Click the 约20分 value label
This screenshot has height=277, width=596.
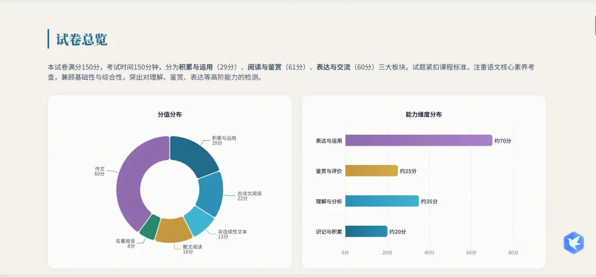click(397, 231)
